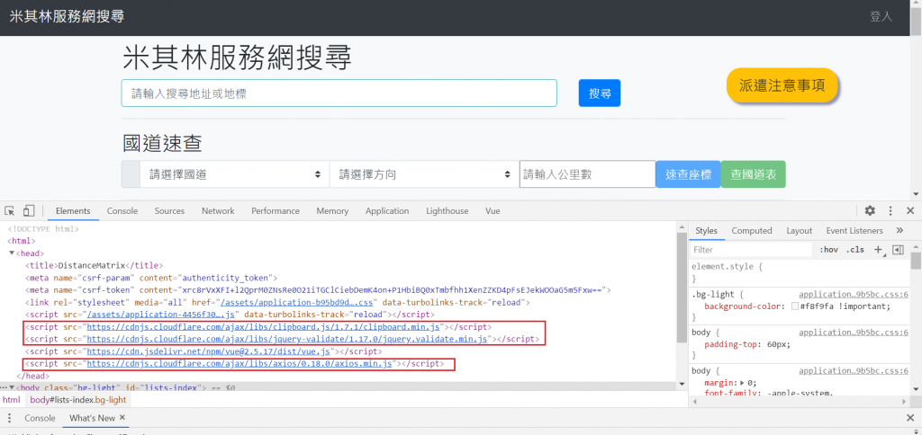The width and height of the screenshot is (922, 435).
Task: Focus the 請輸入搜尋地址或地標 search field
Action: (x=339, y=93)
